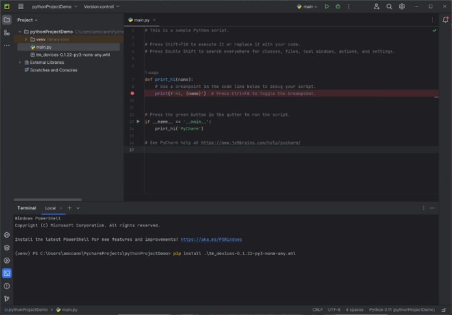Image resolution: width=452 pixels, height=315 pixels.
Task: Expand the venv folder
Action: click(25, 39)
